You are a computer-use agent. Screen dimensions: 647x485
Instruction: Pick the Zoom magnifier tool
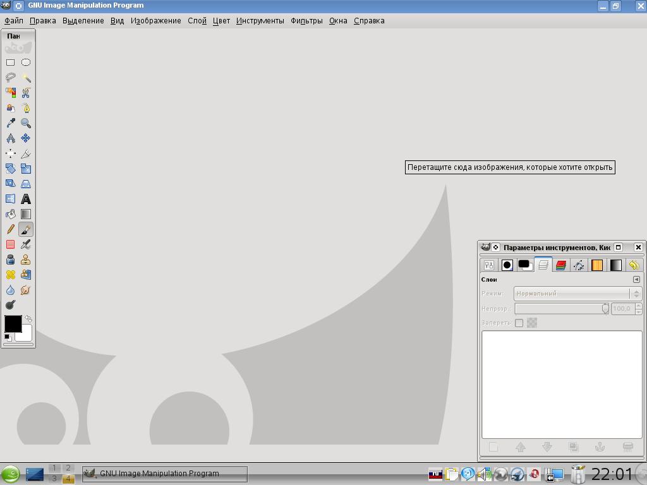click(26, 123)
